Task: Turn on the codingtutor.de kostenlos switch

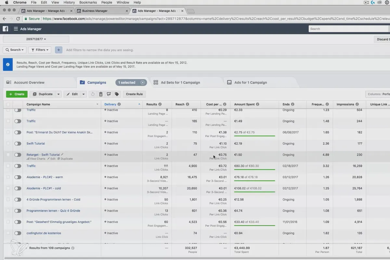Action: [x=18, y=233]
